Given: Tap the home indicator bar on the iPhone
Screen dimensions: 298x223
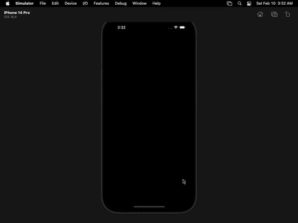Looking at the screenshot, I should tap(149, 207).
